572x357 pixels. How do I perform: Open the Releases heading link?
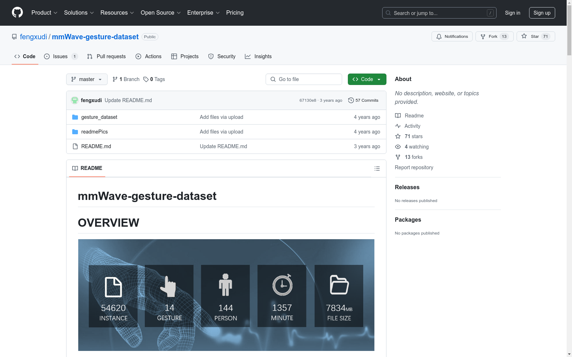[x=407, y=187]
